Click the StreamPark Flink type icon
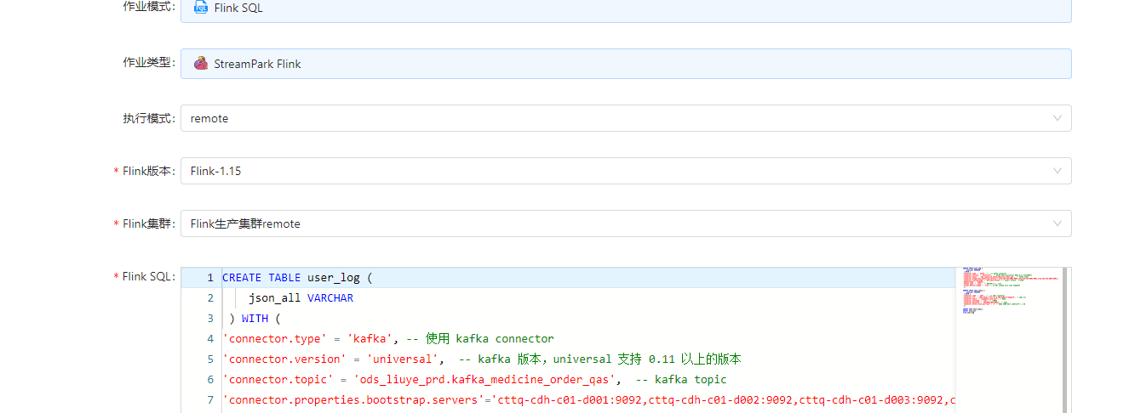The height and width of the screenshot is (413, 1135). [x=201, y=63]
